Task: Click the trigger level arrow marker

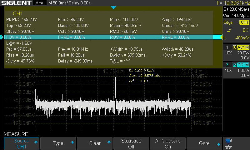Action: pyautogui.click(x=221, y=37)
